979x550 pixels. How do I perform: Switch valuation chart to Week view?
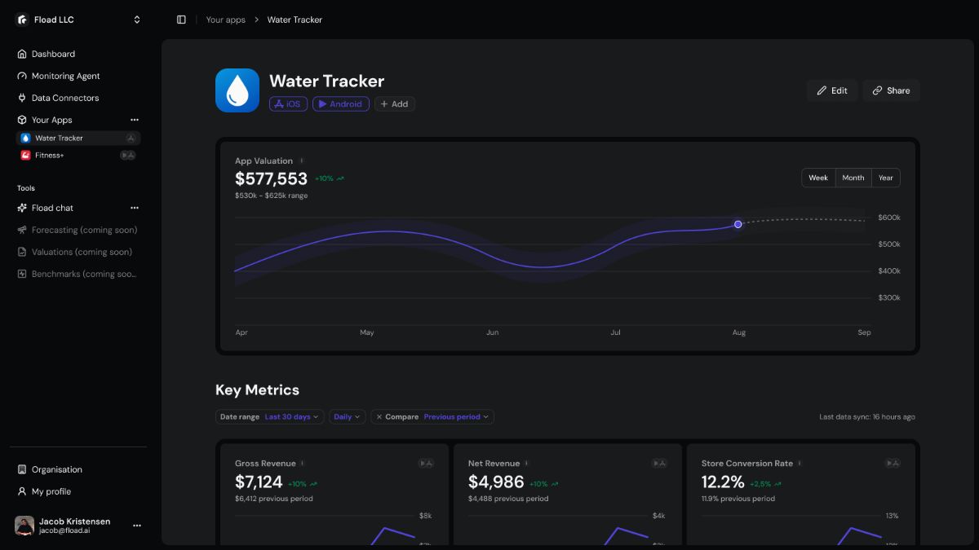click(818, 178)
